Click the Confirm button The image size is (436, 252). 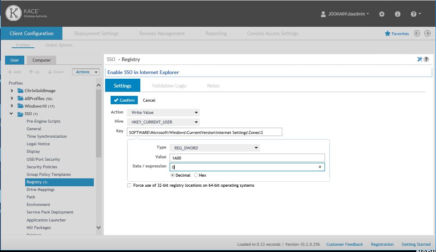124,100
